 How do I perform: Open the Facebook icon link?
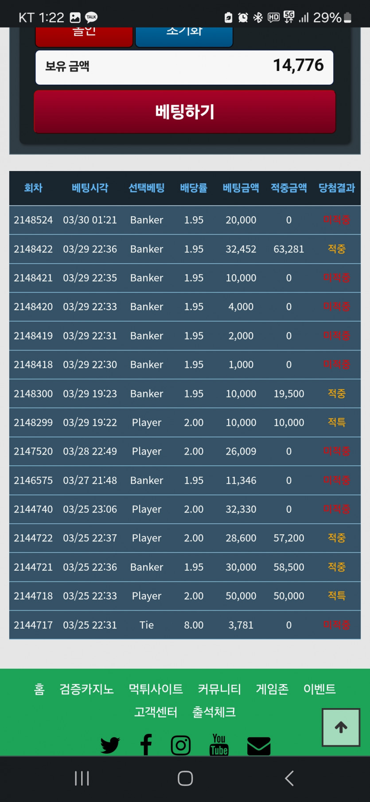[146, 744]
